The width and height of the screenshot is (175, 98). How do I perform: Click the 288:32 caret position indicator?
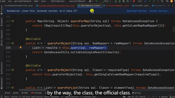tap(136, 97)
